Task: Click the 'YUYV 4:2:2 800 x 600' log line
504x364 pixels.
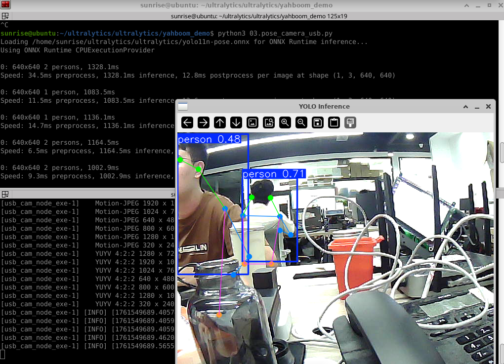Action: pyautogui.click(x=87, y=287)
